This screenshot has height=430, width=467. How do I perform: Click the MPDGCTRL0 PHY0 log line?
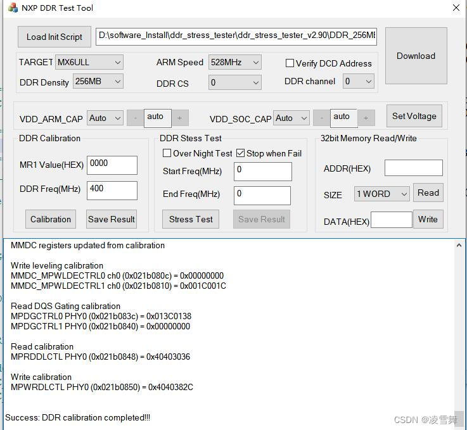point(101,316)
